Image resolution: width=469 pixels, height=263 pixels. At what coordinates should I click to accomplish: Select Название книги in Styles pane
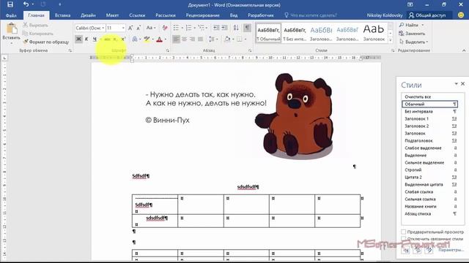(429, 206)
